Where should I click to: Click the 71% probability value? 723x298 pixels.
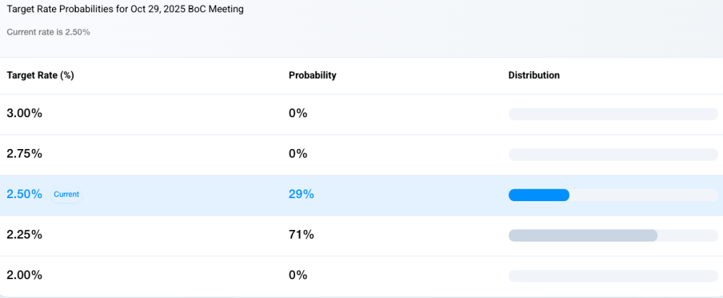coord(301,235)
